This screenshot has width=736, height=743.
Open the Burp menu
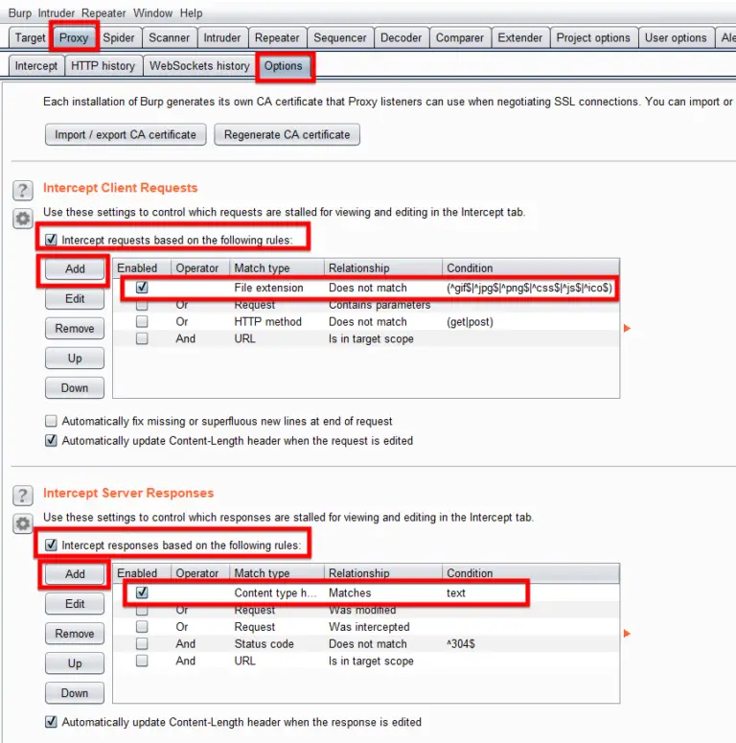click(x=19, y=13)
